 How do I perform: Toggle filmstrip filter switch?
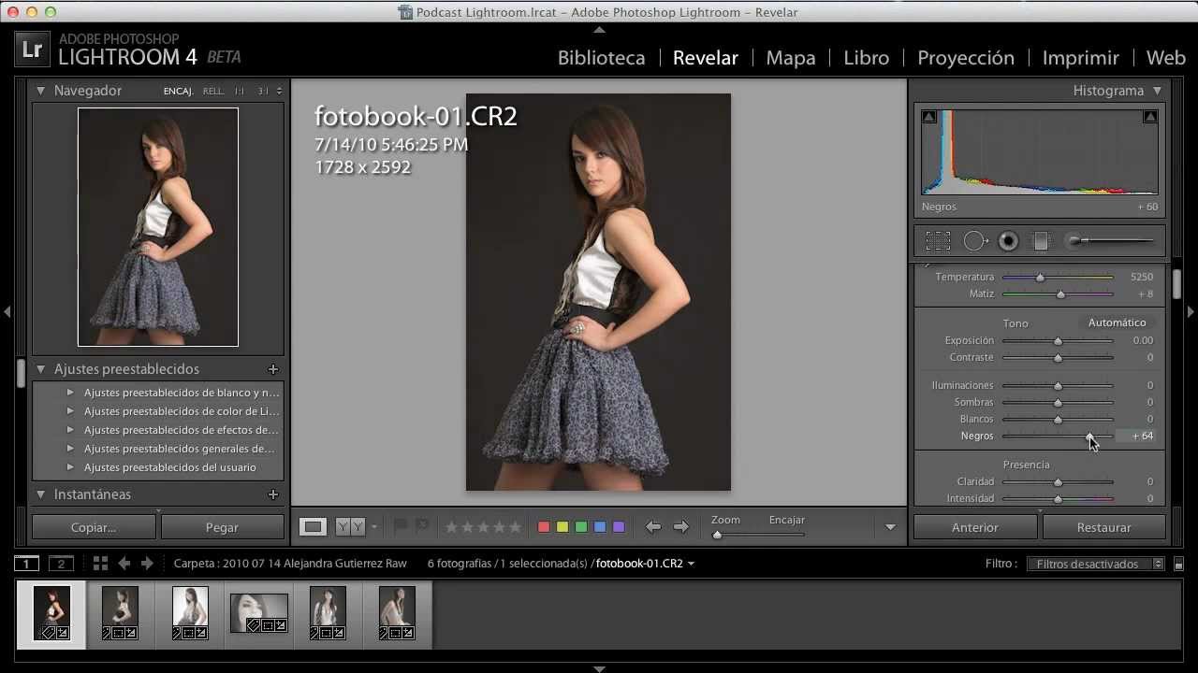point(1179,564)
